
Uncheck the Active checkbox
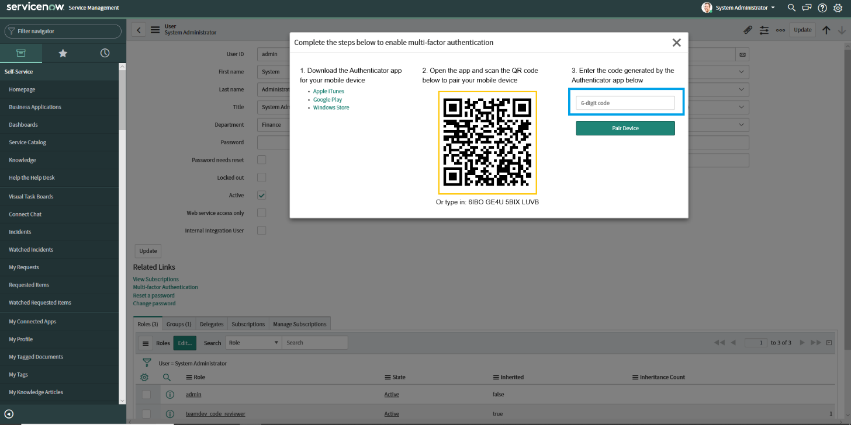261,195
